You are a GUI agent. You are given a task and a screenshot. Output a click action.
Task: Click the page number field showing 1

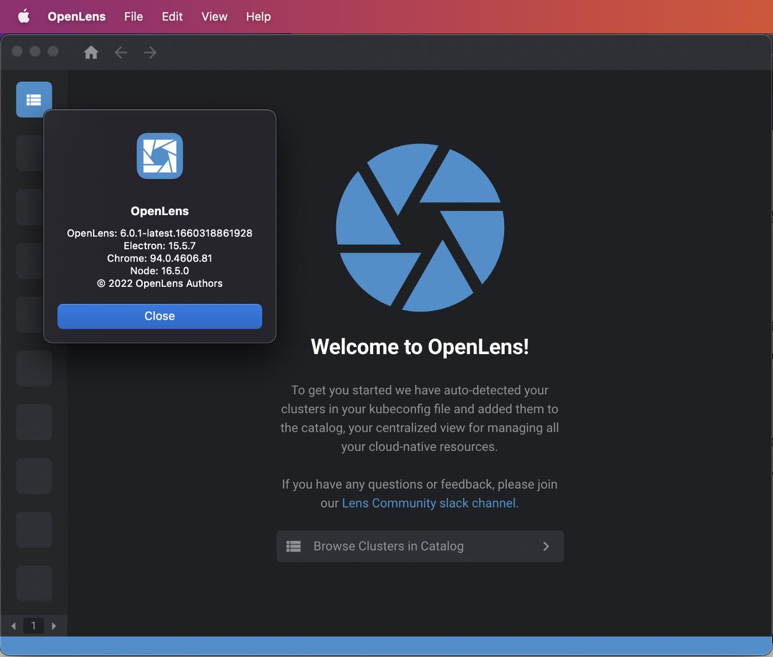(34, 626)
